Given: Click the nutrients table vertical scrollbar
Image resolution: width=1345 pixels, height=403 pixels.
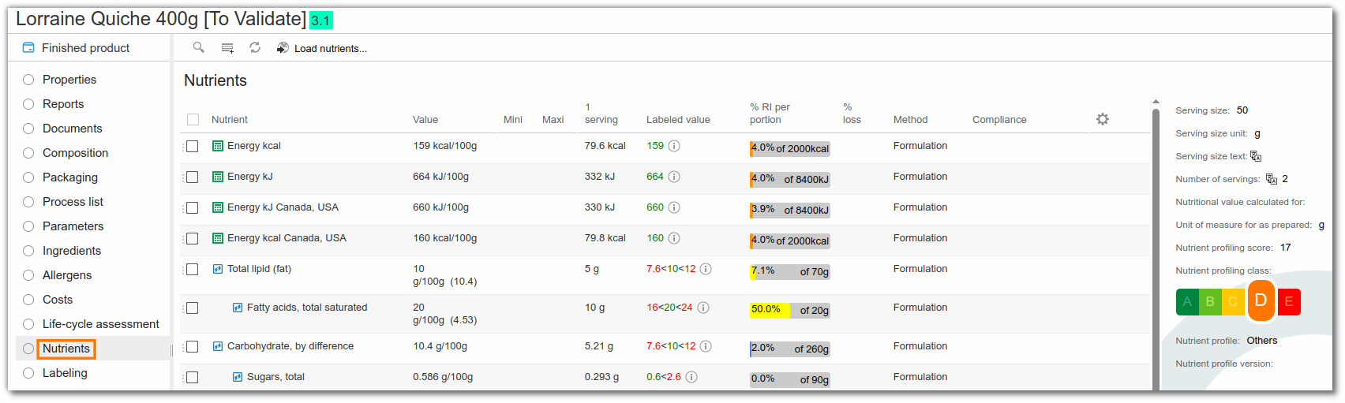Looking at the screenshot, I should 1156,248.
